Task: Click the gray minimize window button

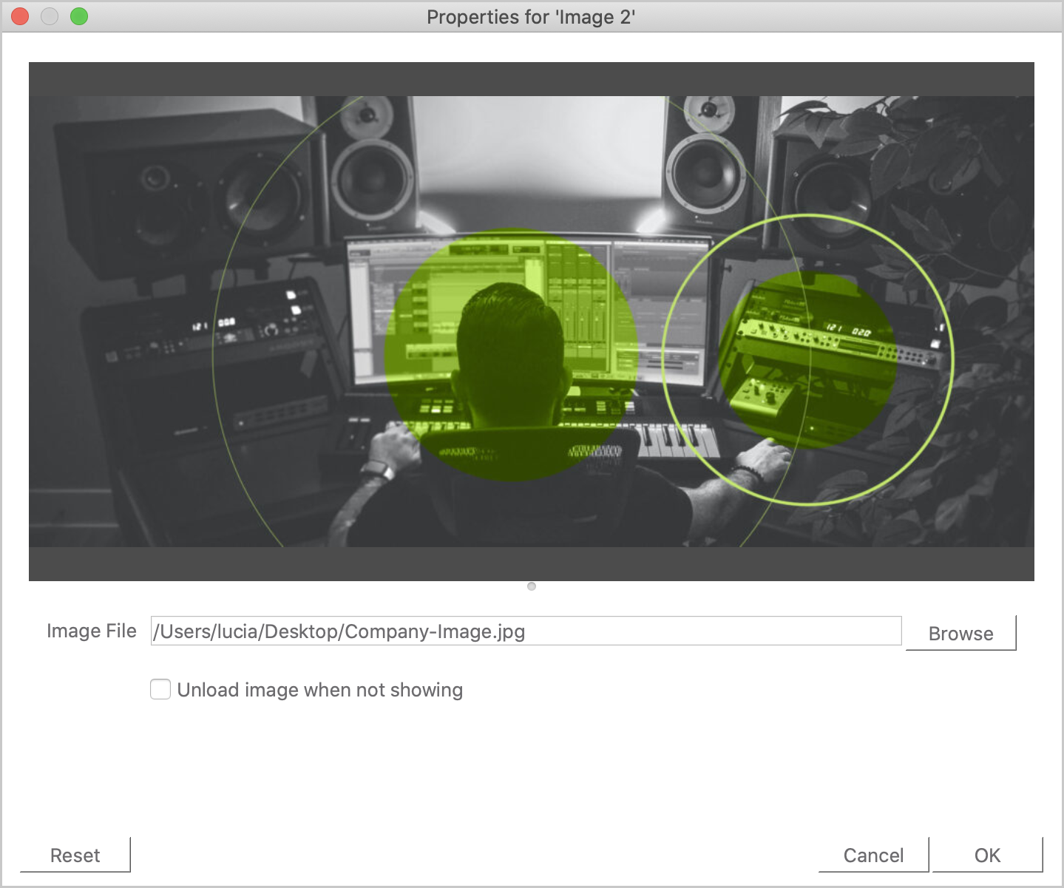Action: point(50,16)
